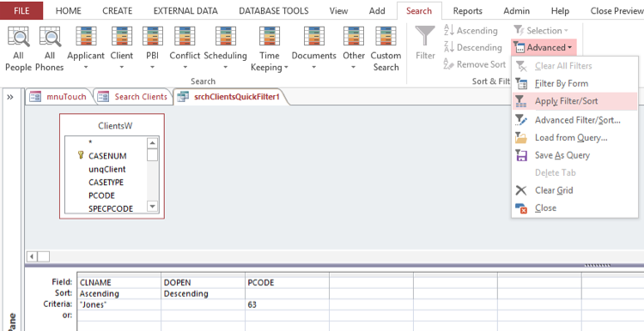The image size is (644, 331).
Task: Switch to the CREATE ribbon tab
Action: [117, 11]
